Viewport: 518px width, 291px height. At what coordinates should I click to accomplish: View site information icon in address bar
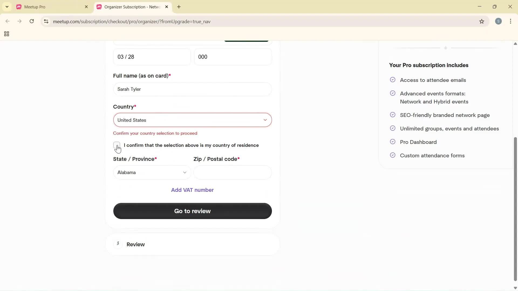tap(46, 22)
